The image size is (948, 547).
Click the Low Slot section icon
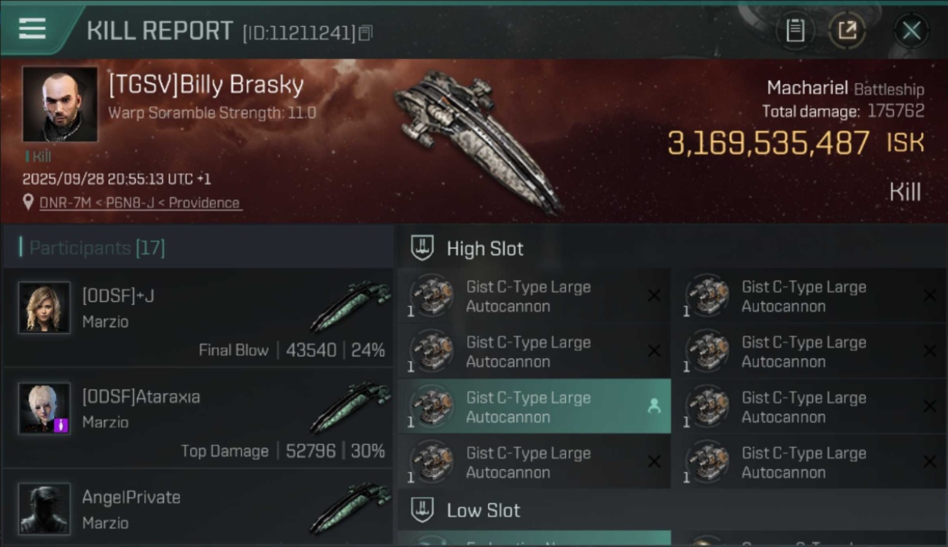pos(422,510)
